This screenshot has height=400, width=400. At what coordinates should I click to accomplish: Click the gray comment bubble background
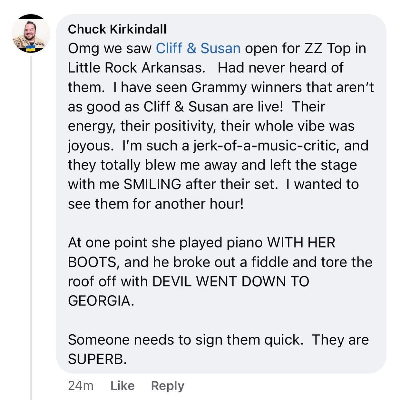tap(221, 194)
